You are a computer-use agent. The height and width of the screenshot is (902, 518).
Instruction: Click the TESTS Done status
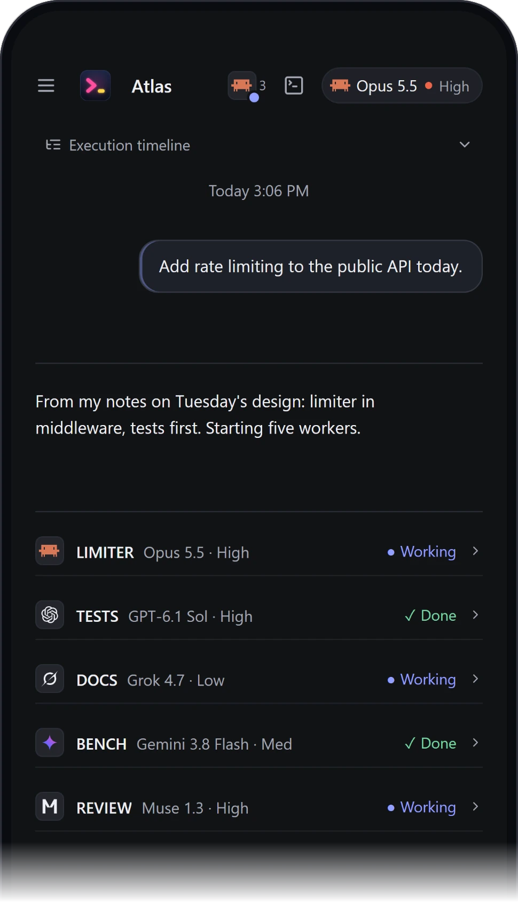pos(430,615)
